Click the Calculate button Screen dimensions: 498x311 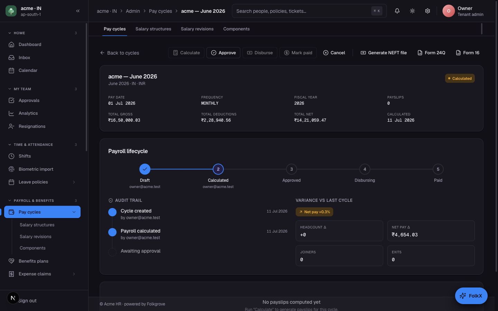(186, 53)
